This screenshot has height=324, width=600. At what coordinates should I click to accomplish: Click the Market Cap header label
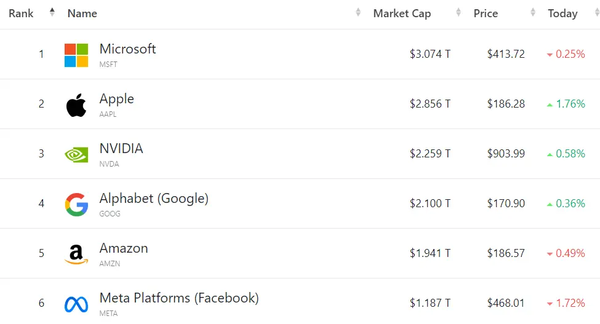coord(402,14)
